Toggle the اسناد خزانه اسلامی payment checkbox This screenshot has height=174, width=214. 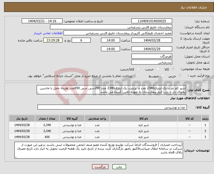coord(136,75)
